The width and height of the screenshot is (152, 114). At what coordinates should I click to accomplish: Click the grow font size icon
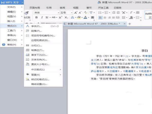[x=76, y=13]
